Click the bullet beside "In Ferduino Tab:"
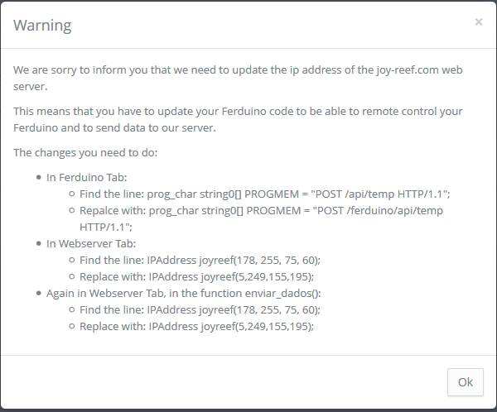Image resolution: width=497 pixels, height=412 pixels. point(39,177)
